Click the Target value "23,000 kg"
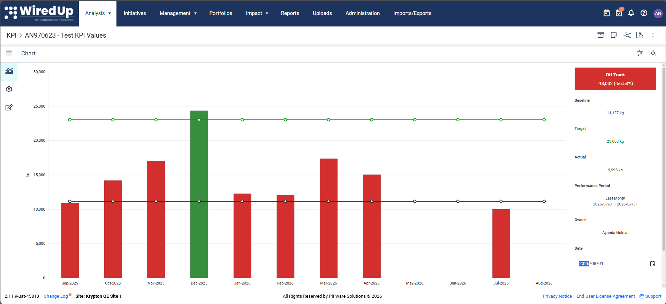 [x=615, y=141]
